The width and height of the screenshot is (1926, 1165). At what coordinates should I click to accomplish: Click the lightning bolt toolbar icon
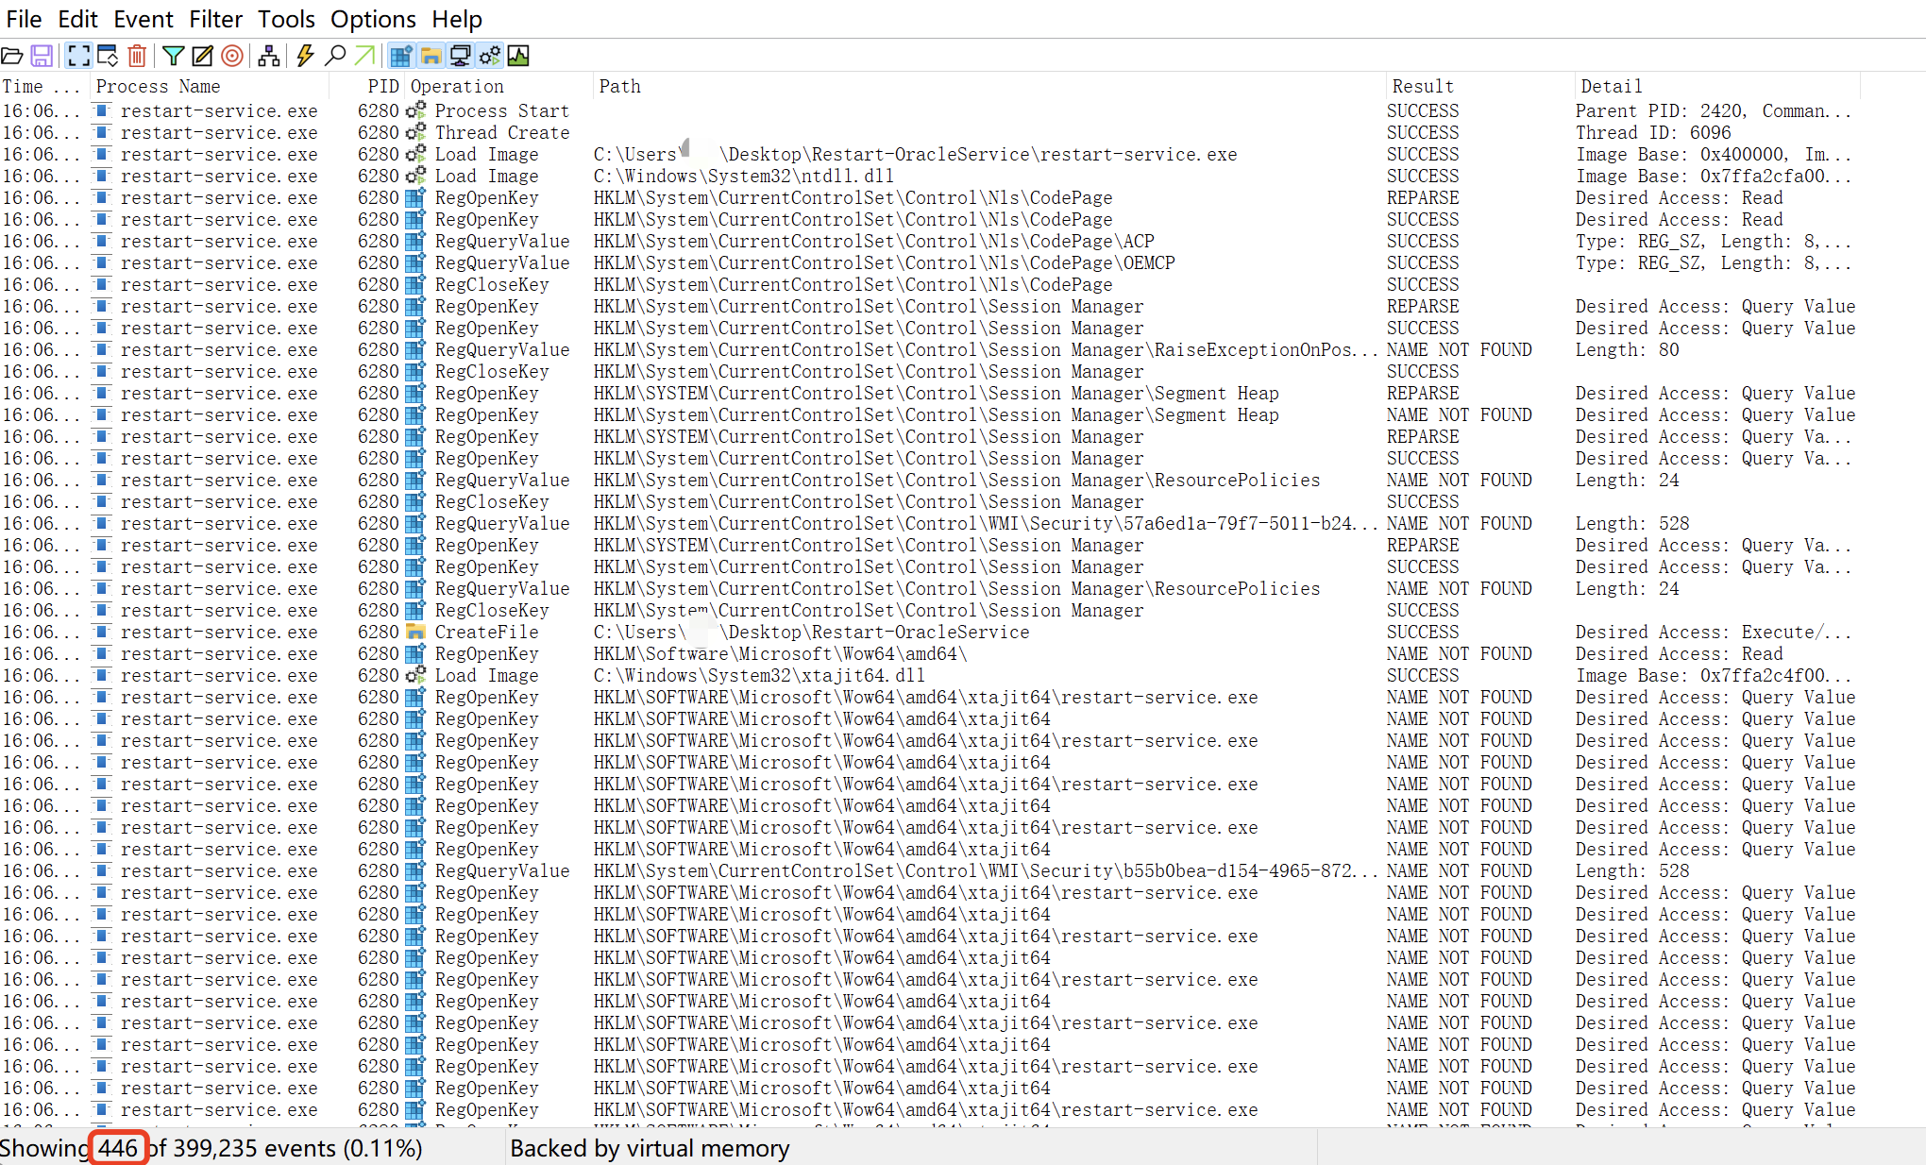click(x=305, y=57)
